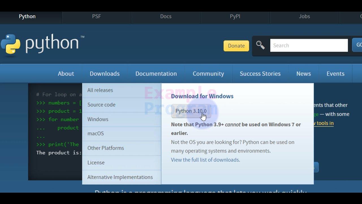Screen dimensions: 362x204
Task: Open the Downloads menu
Action: click(x=105, y=74)
